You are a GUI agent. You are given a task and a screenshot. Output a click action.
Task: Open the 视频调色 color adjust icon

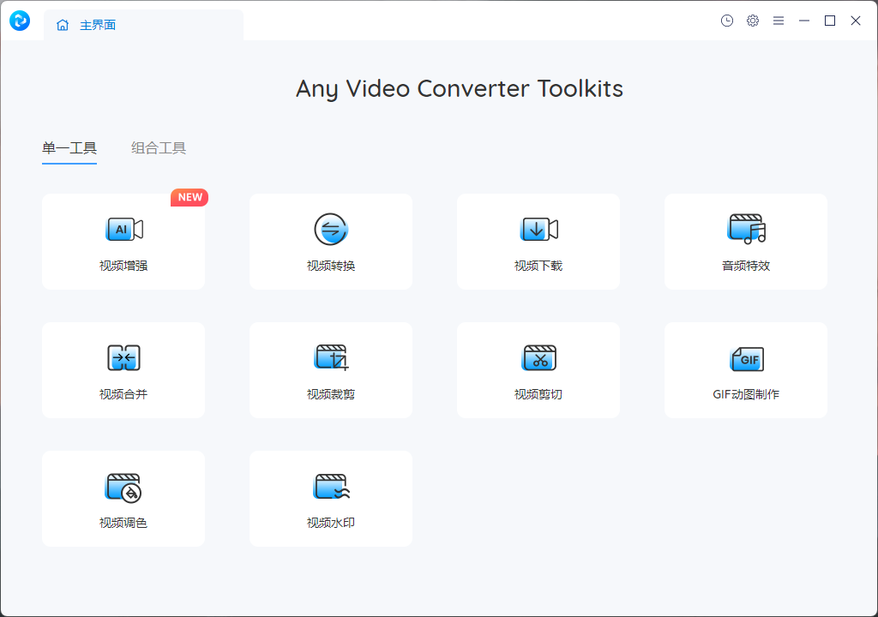click(123, 487)
